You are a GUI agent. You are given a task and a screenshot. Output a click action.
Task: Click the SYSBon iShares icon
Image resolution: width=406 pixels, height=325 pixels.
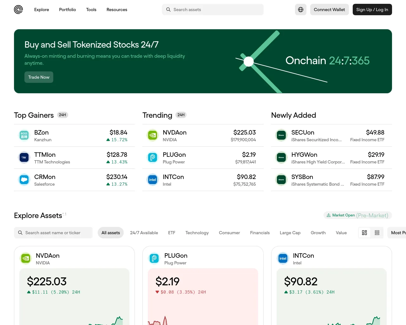click(281, 180)
